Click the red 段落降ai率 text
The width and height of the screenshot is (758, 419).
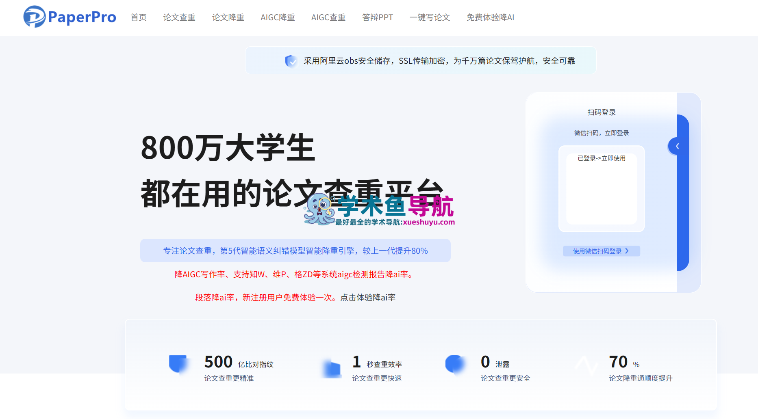click(x=267, y=298)
